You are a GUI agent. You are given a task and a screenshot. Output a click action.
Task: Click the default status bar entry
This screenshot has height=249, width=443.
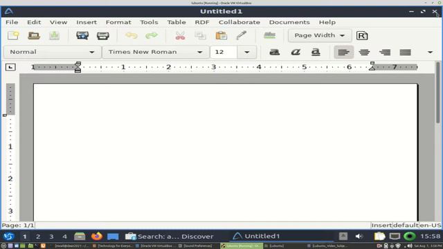(406, 225)
